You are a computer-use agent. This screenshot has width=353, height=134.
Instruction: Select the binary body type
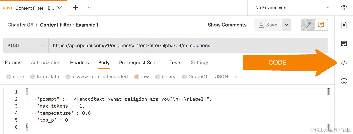tap(158, 77)
